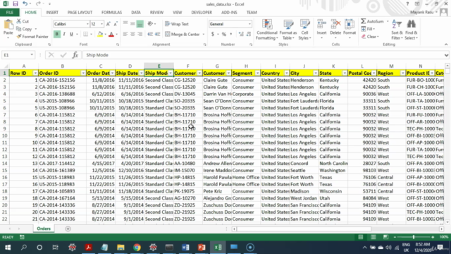Open the Region filter dropdown

[402, 73]
